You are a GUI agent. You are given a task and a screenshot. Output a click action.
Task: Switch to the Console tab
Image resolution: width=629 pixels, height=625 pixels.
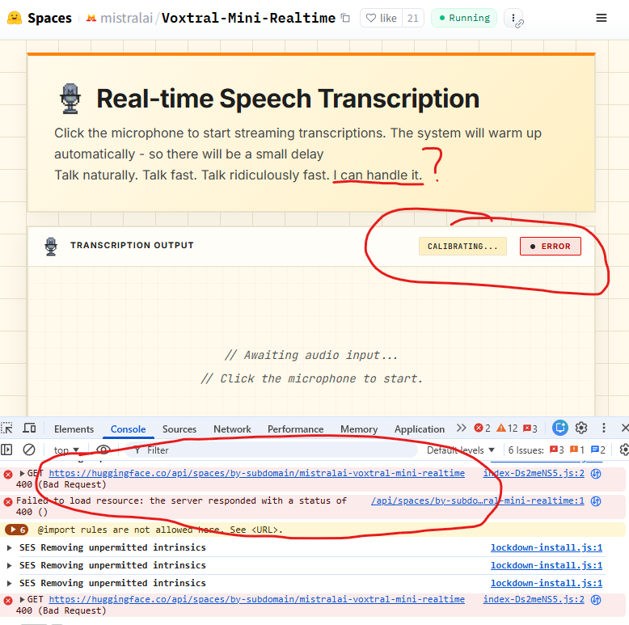tap(128, 429)
